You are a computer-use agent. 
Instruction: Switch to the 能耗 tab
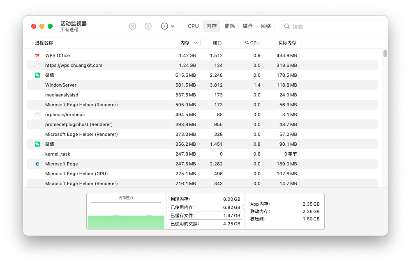pos(230,26)
